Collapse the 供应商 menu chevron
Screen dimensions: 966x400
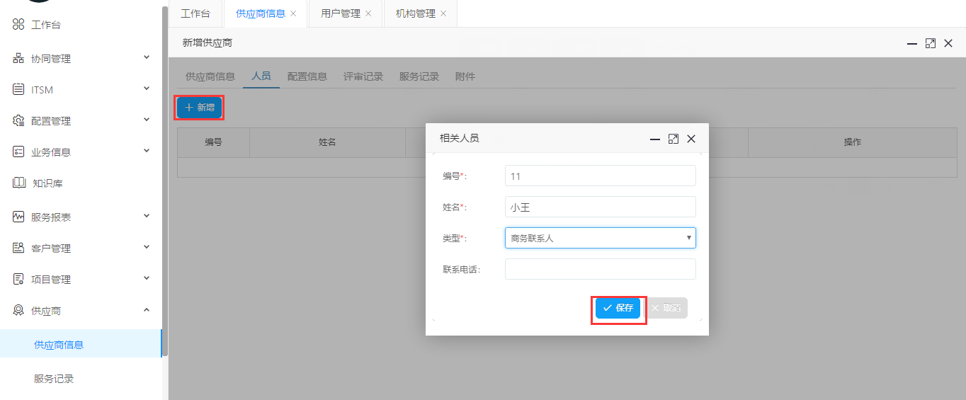[x=147, y=310]
